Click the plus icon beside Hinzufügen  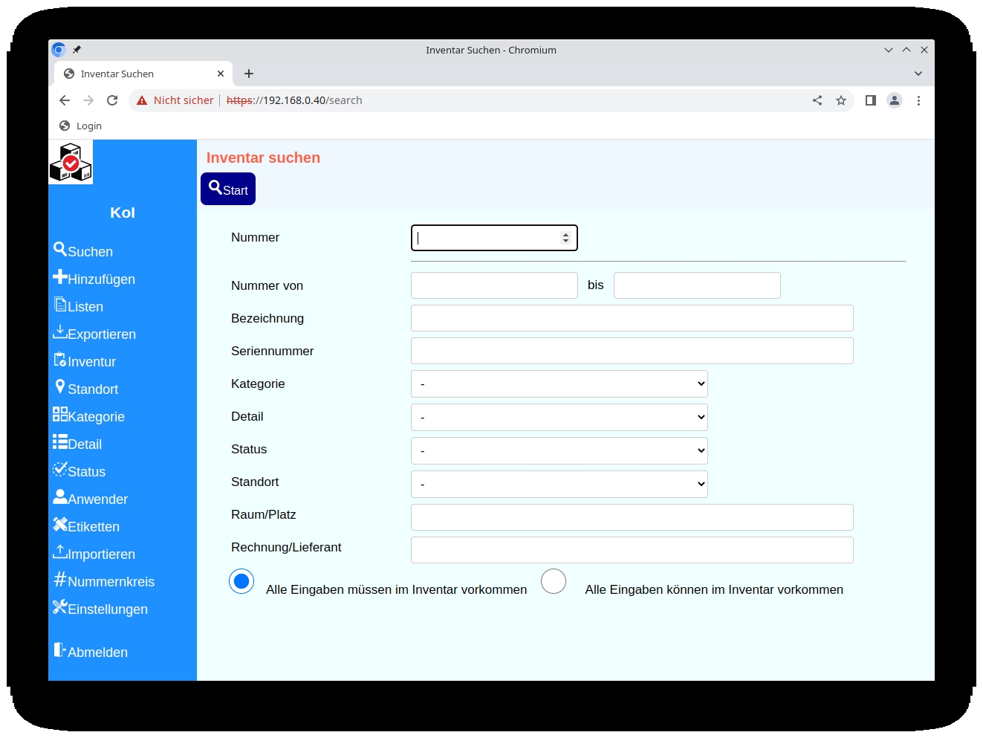click(x=60, y=276)
